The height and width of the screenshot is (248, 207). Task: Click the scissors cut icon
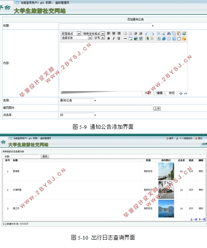click(x=164, y=34)
